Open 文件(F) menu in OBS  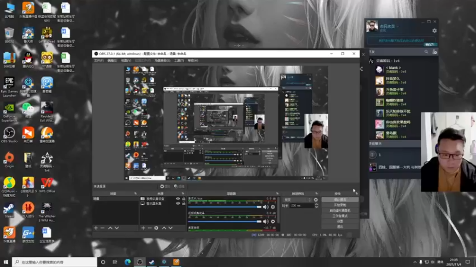[x=99, y=61]
